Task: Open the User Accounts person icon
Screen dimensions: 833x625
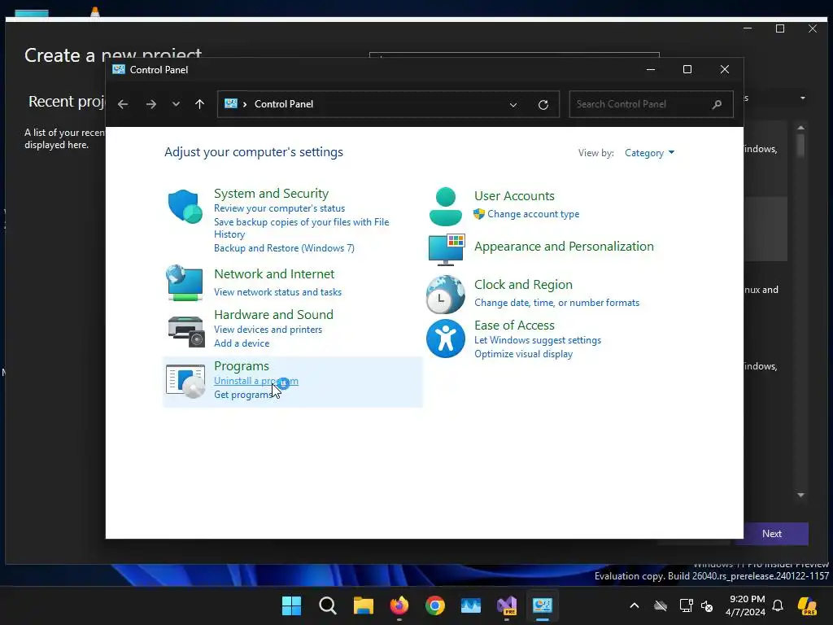Action: pos(445,206)
